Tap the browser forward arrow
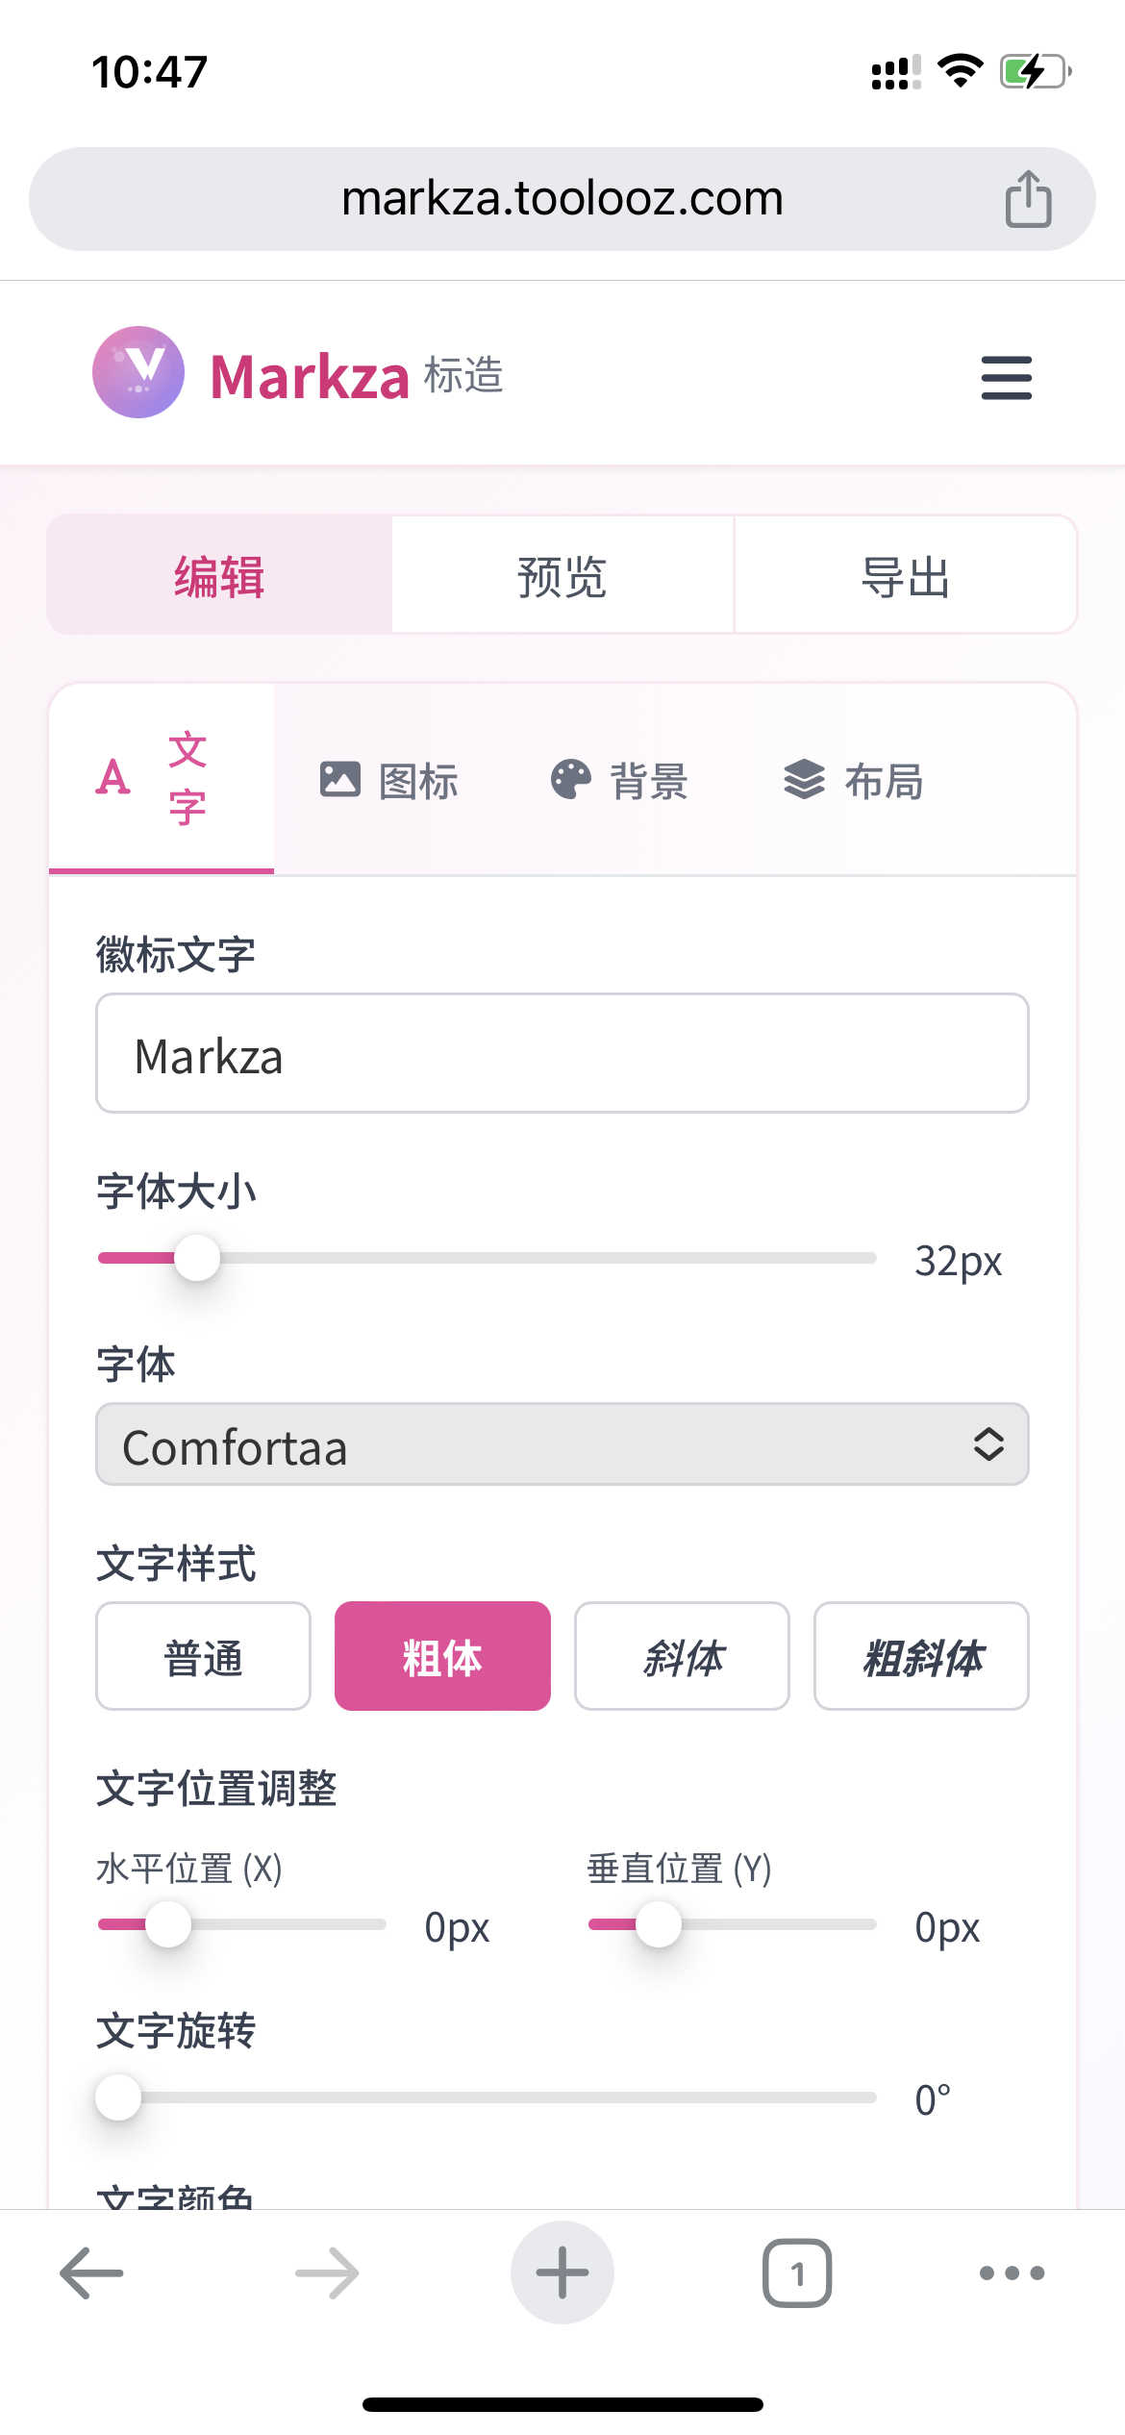The width and height of the screenshot is (1125, 2435). 327,2272
